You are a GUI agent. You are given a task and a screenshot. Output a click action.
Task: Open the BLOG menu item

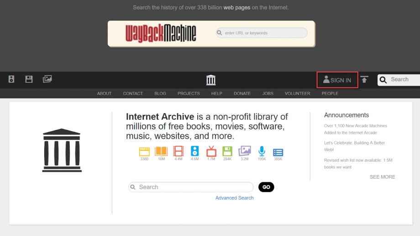pos(160,93)
